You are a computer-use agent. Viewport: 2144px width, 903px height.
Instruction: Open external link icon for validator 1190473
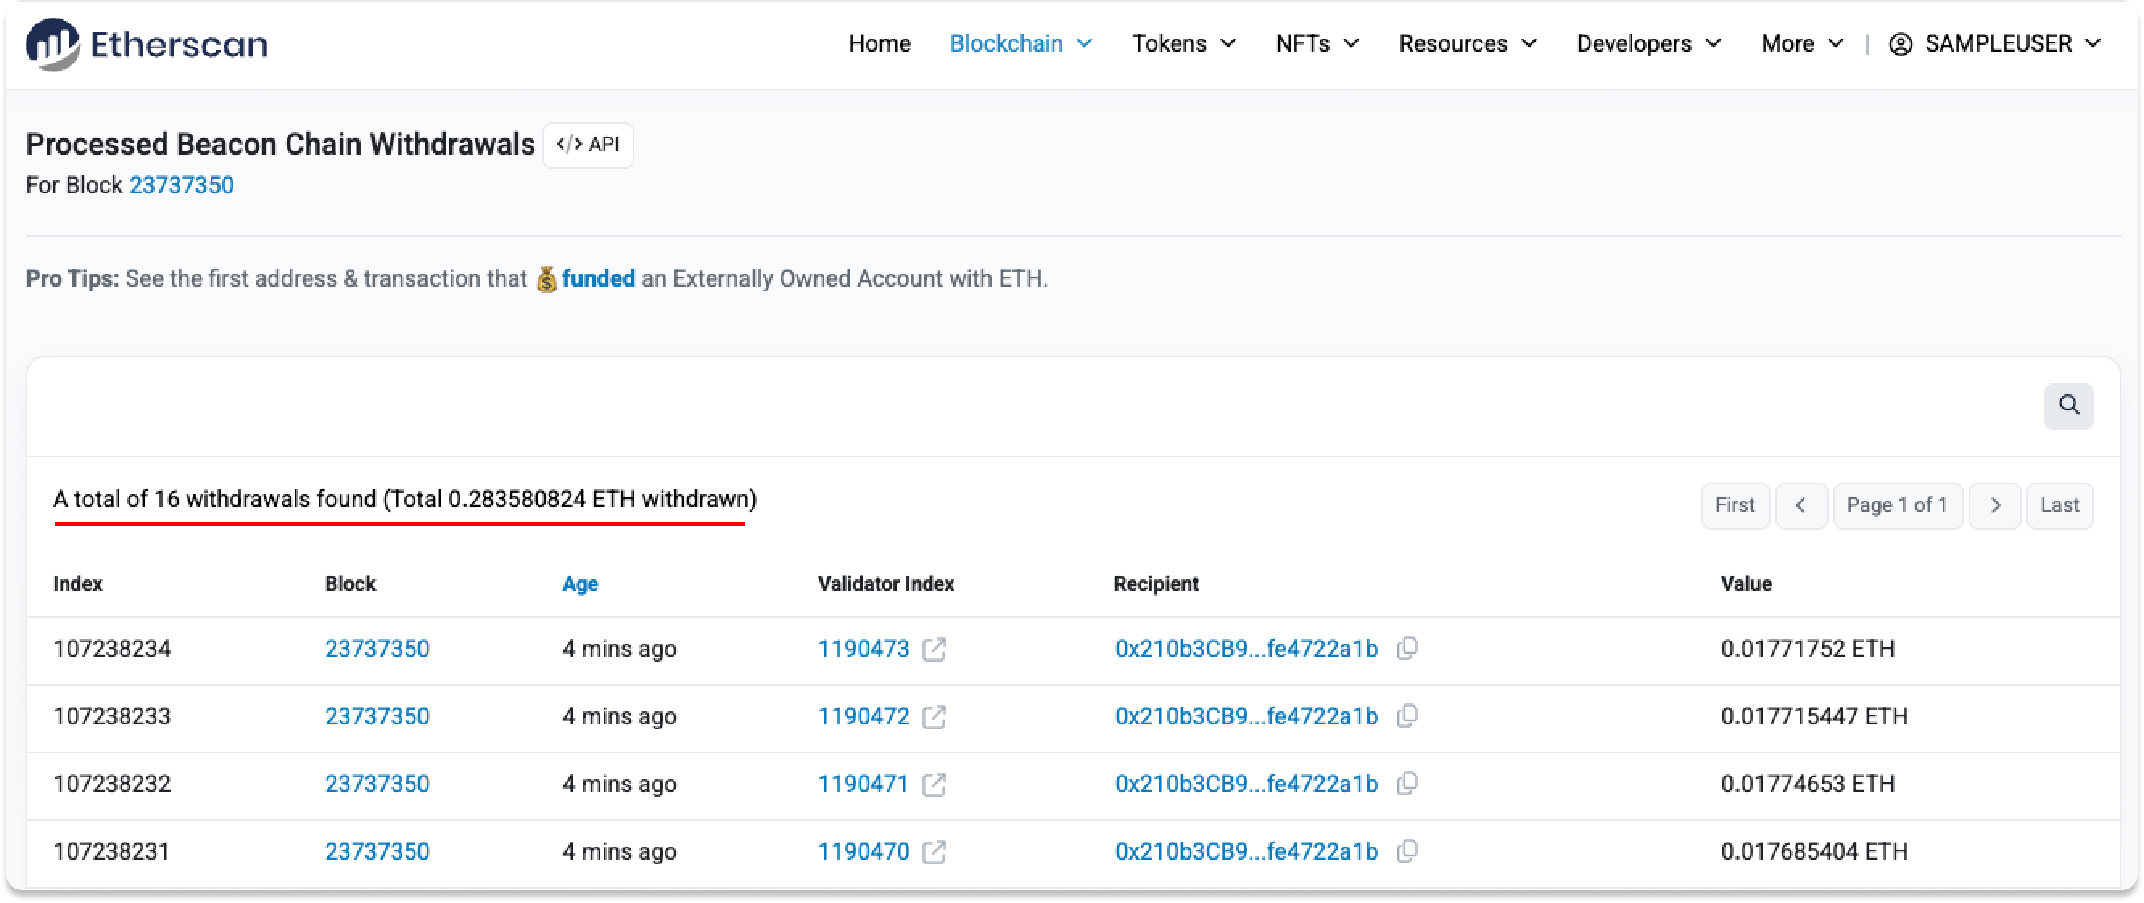coord(934,649)
